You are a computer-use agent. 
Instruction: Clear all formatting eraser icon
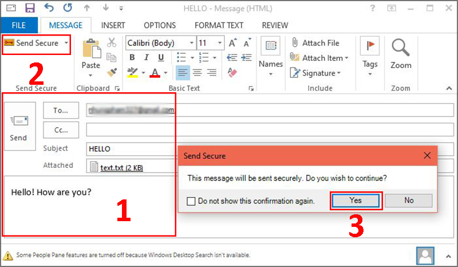coord(232,72)
